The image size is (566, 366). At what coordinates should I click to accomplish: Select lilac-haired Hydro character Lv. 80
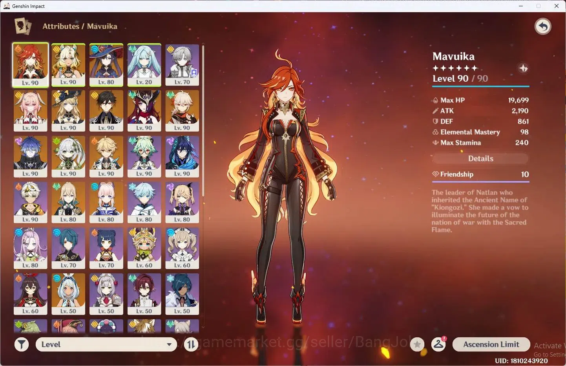30,249
